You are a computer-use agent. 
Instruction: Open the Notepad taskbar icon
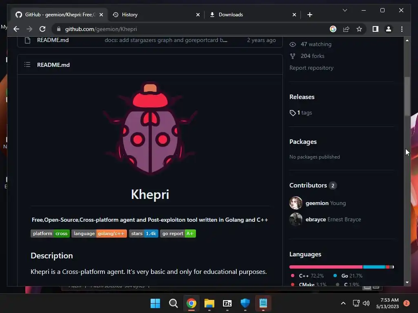pyautogui.click(x=263, y=303)
